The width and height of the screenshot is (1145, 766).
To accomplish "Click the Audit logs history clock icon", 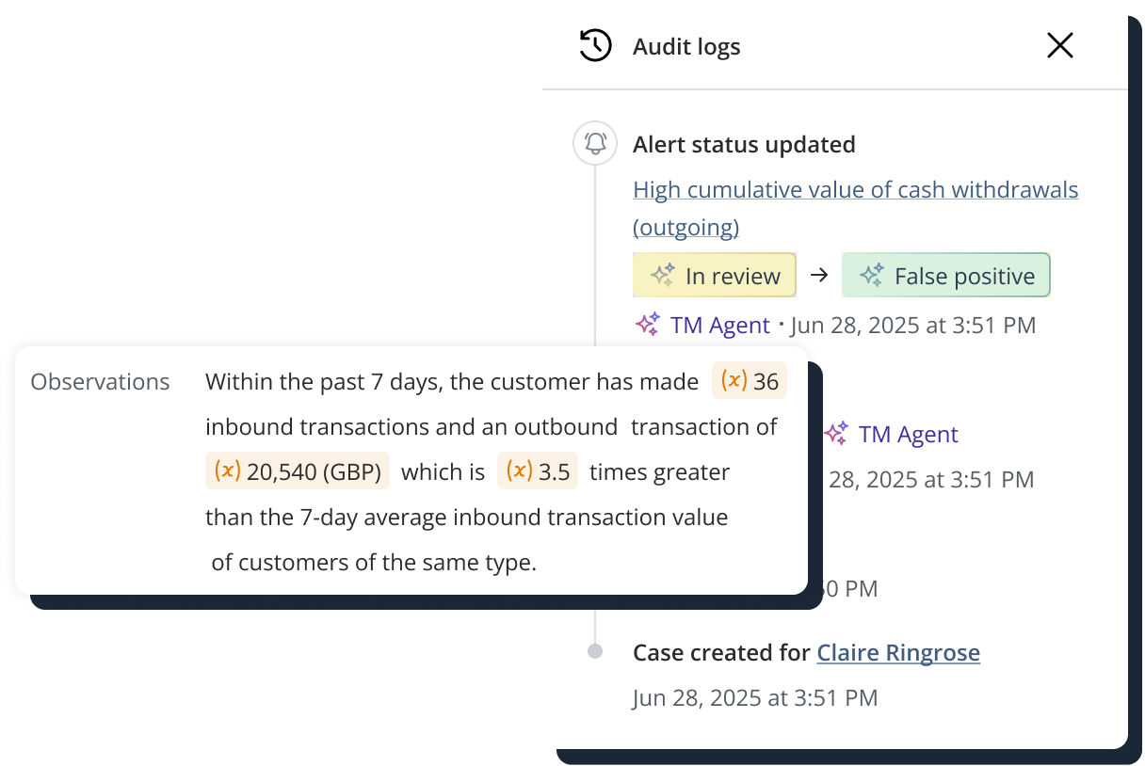I will click(x=595, y=45).
